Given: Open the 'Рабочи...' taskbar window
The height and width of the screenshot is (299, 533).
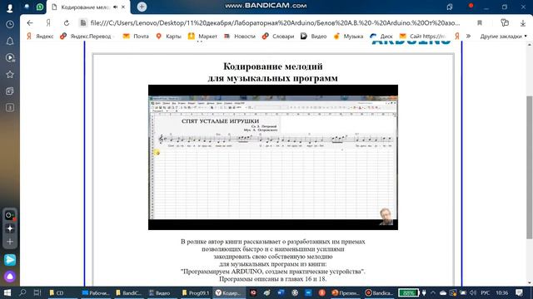Looking at the screenshot, I should 96,292.
